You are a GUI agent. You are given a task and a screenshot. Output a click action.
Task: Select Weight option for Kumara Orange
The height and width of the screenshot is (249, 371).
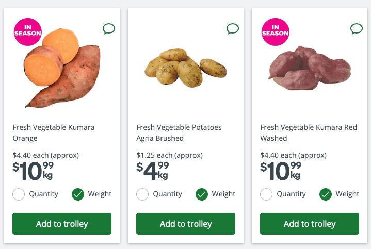pyautogui.click(x=78, y=194)
